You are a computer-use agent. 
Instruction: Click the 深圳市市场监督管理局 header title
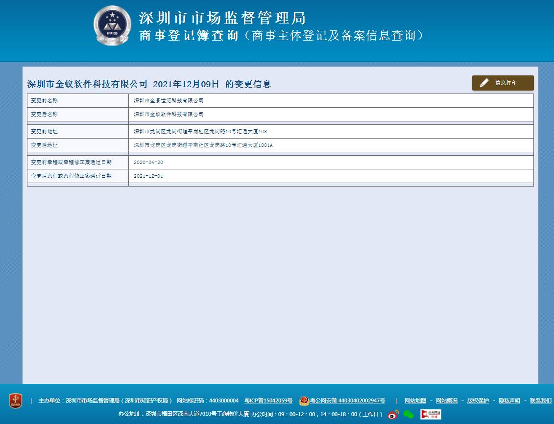click(222, 18)
